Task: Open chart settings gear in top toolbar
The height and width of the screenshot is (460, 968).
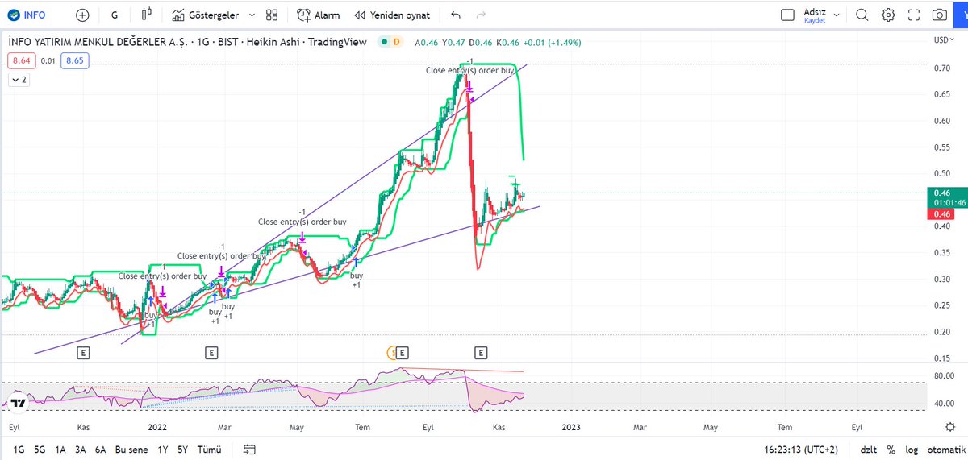Action: tap(888, 15)
